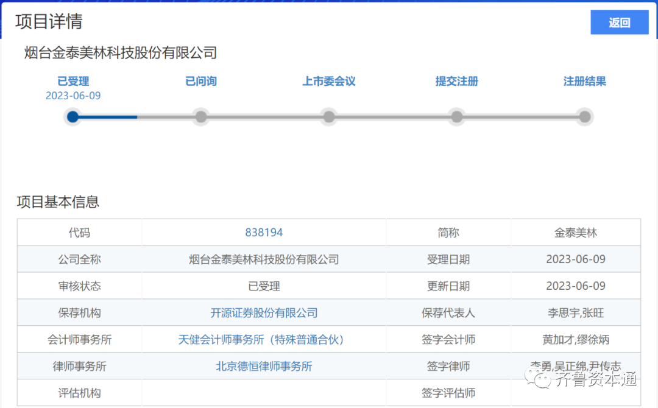Open the 上市委会议 stage label
This screenshot has height=408, width=658.
329,81
